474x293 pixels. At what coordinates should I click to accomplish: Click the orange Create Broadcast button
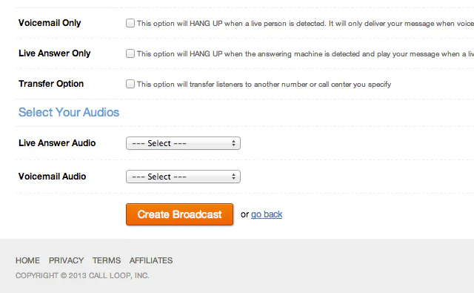coord(179,214)
